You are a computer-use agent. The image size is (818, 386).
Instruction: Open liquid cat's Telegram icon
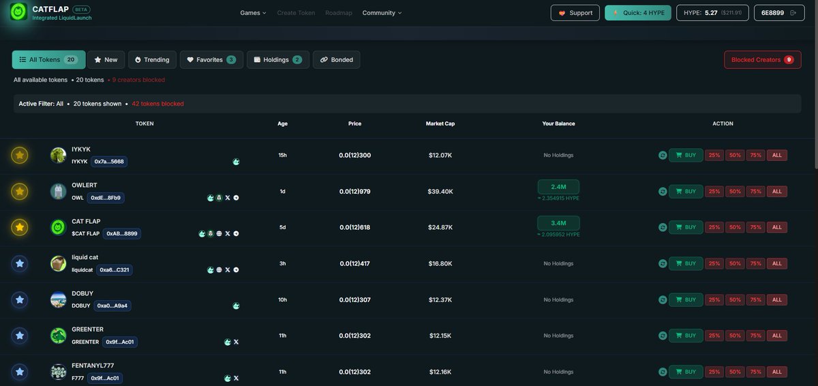point(236,270)
